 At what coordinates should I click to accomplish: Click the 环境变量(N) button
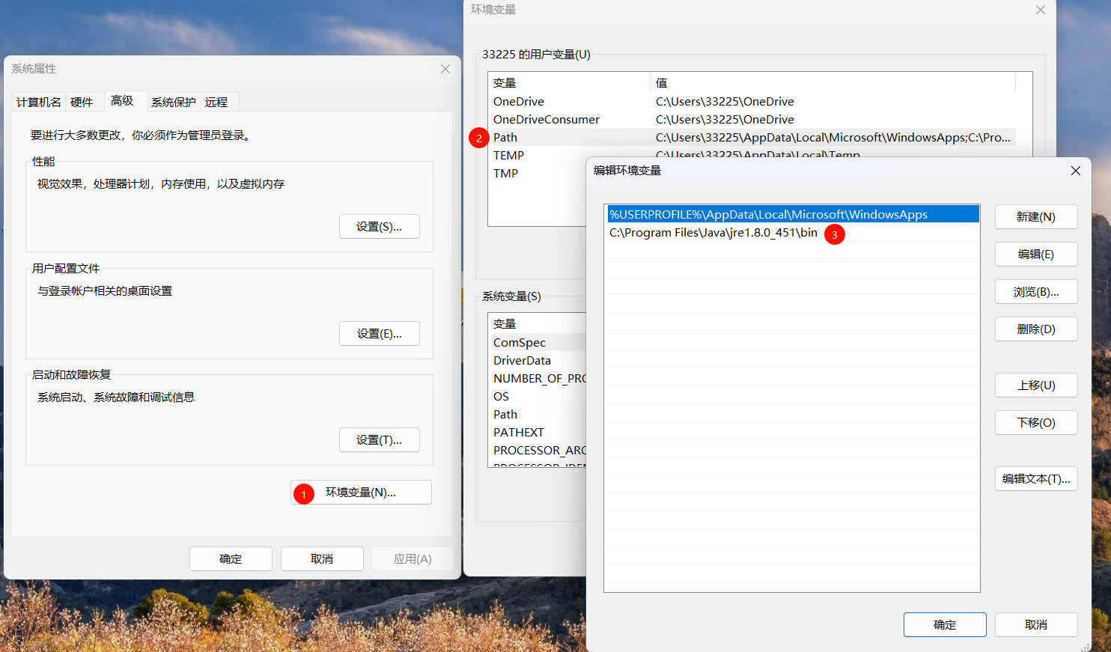[x=360, y=493]
